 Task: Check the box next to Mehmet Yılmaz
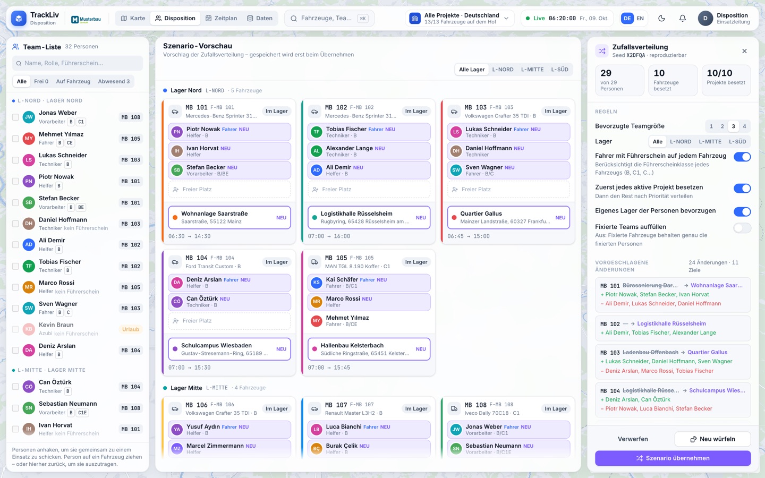pos(15,139)
